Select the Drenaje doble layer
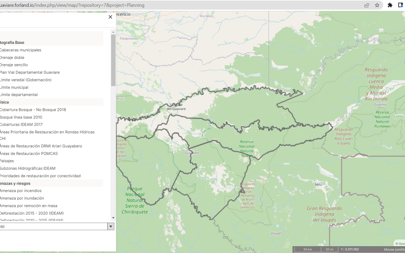The width and height of the screenshot is (405, 253). 12,58
